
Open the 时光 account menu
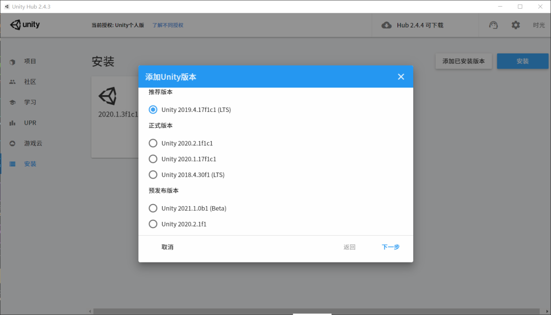(x=539, y=25)
